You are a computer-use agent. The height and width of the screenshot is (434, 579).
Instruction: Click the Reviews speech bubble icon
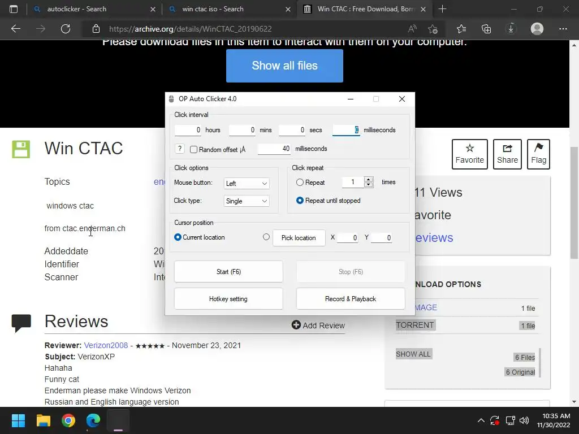[x=21, y=323]
